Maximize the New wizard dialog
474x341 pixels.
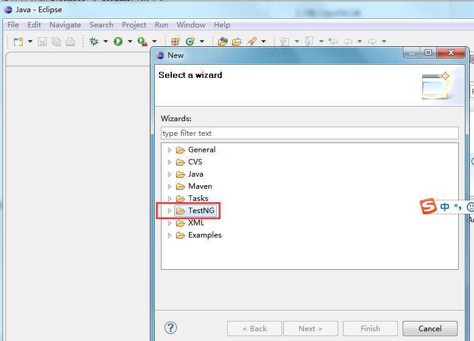[x=428, y=52]
